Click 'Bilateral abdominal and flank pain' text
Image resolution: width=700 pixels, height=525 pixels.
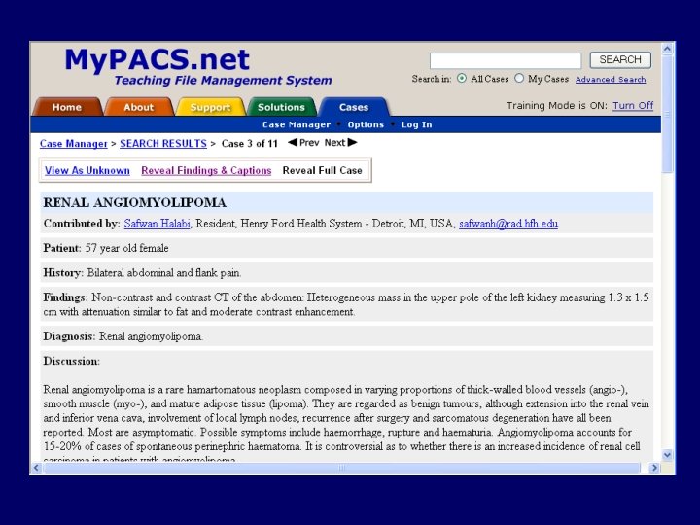(x=164, y=273)
